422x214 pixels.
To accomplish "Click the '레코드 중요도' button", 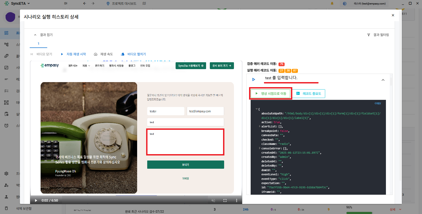I will pos(309,93).
